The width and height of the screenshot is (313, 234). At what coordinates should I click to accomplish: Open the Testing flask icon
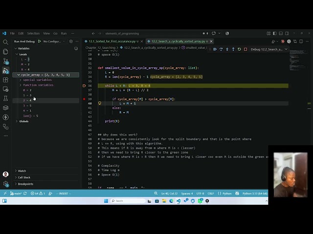(x=5, y=98)
